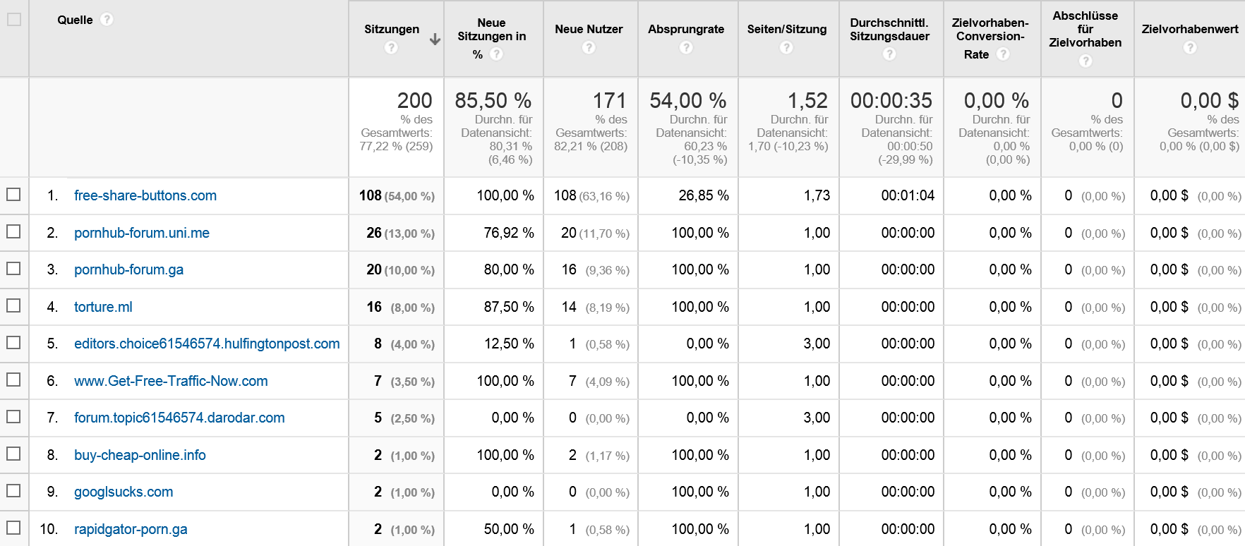Click the Quelle column header label

point(75,20)
